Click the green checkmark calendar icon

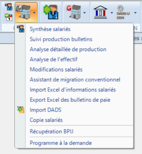(8, 17)
